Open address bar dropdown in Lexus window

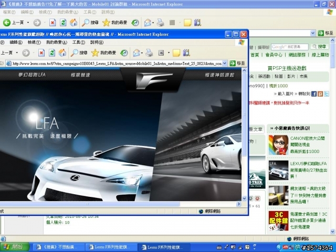(225, 63)
